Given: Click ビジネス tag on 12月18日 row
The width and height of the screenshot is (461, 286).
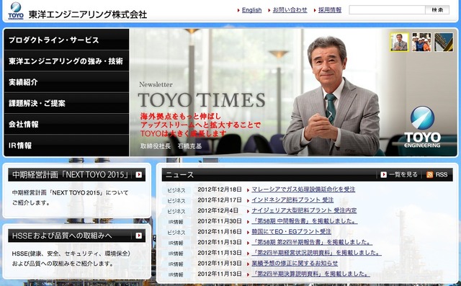Looking at the screenshot, I should click(176, 190).
